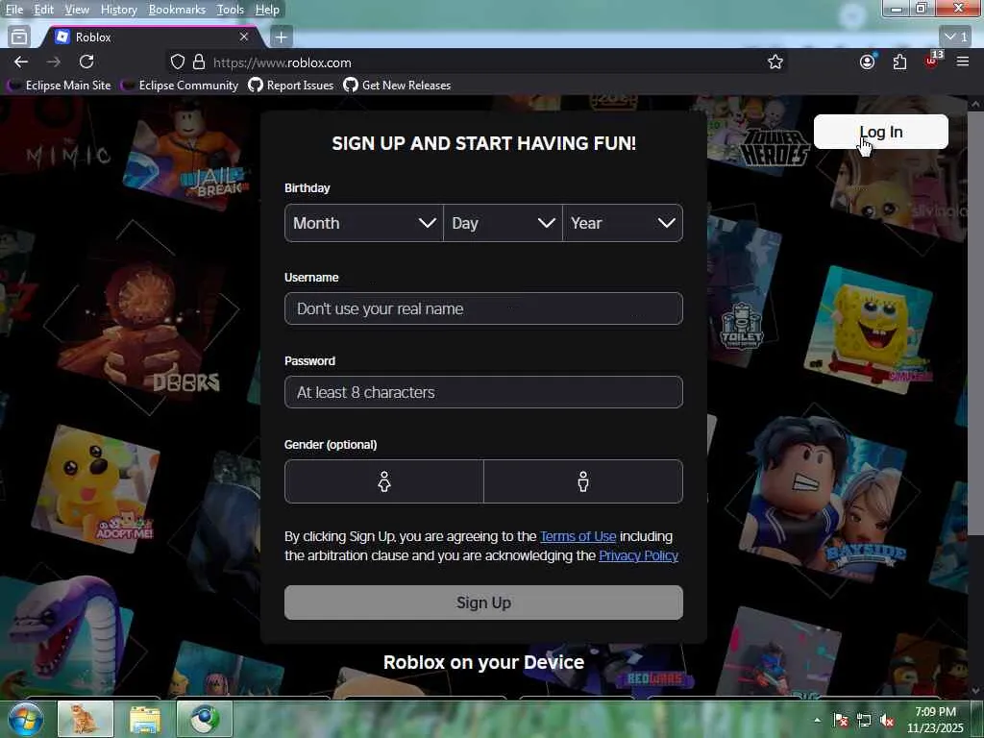Open the File menu
Image resolution: width=984 pixels, height=738 pixels.
point(13,10)
